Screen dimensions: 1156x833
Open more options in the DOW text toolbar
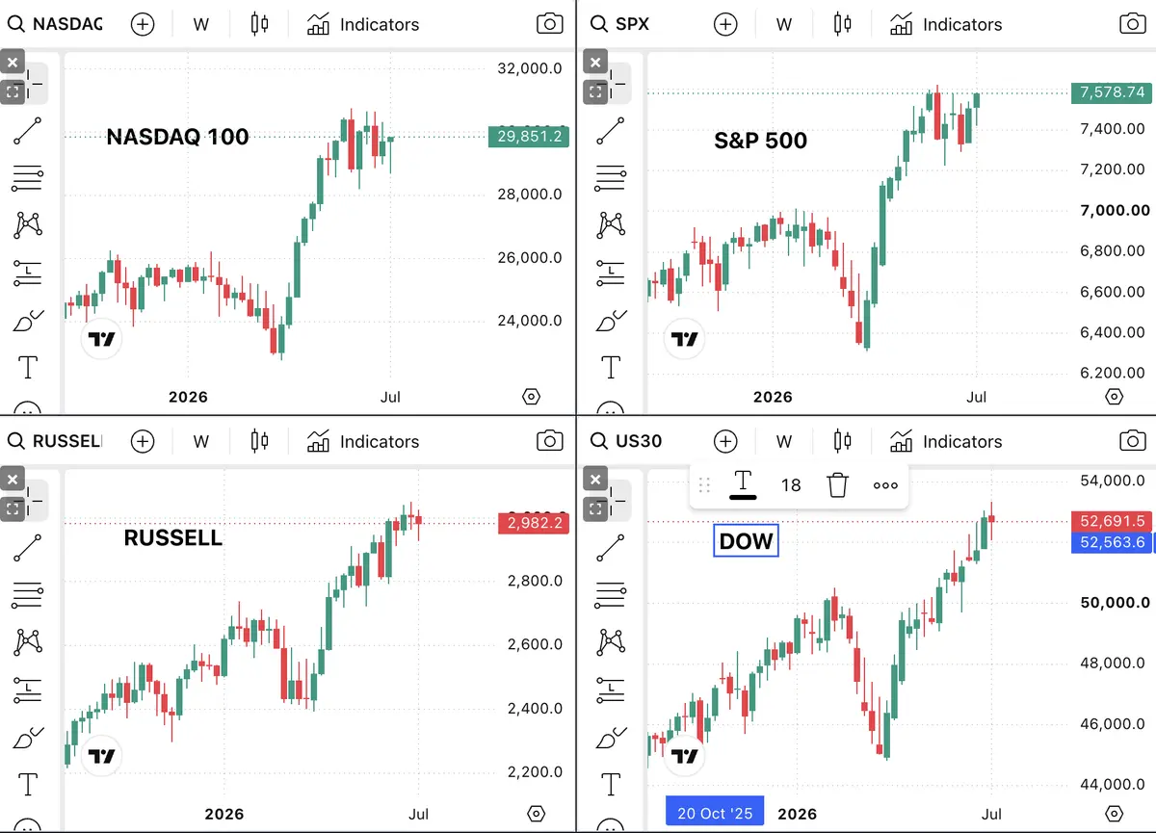(x=885, y=484)
